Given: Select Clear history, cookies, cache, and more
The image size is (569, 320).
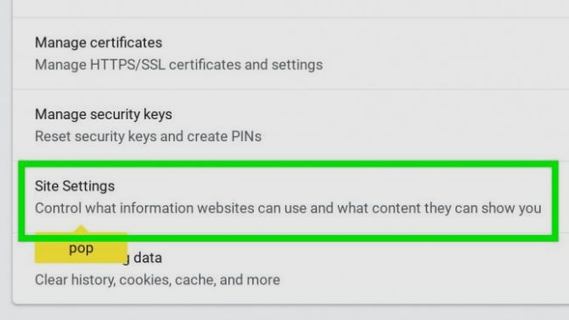Looking at the screenshot, I should (x=158, y=280).
